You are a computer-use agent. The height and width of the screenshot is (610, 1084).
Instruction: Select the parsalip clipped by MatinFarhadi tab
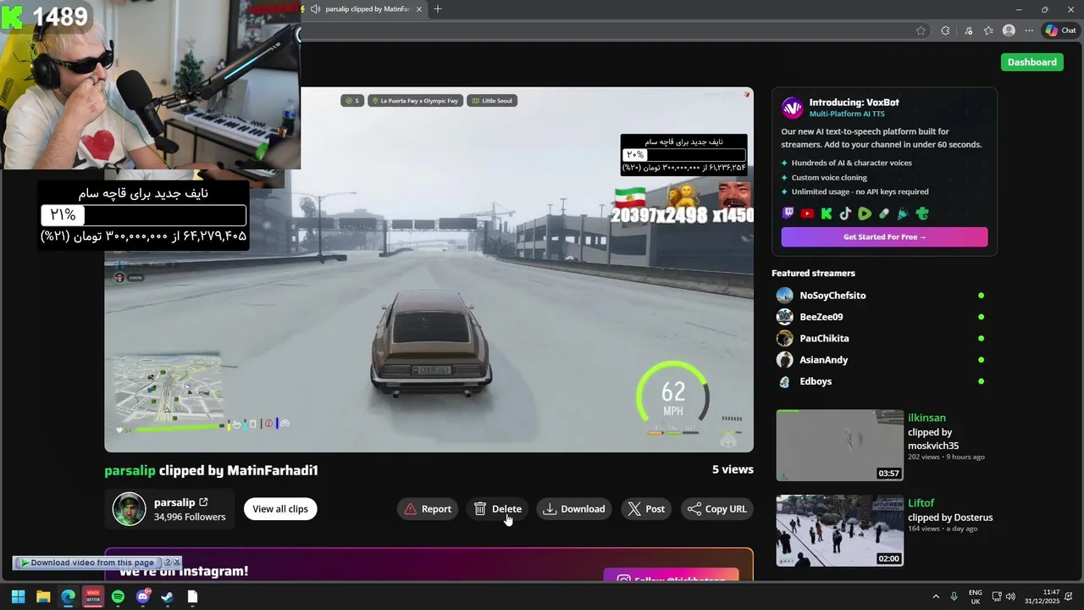tap(364, 9)
